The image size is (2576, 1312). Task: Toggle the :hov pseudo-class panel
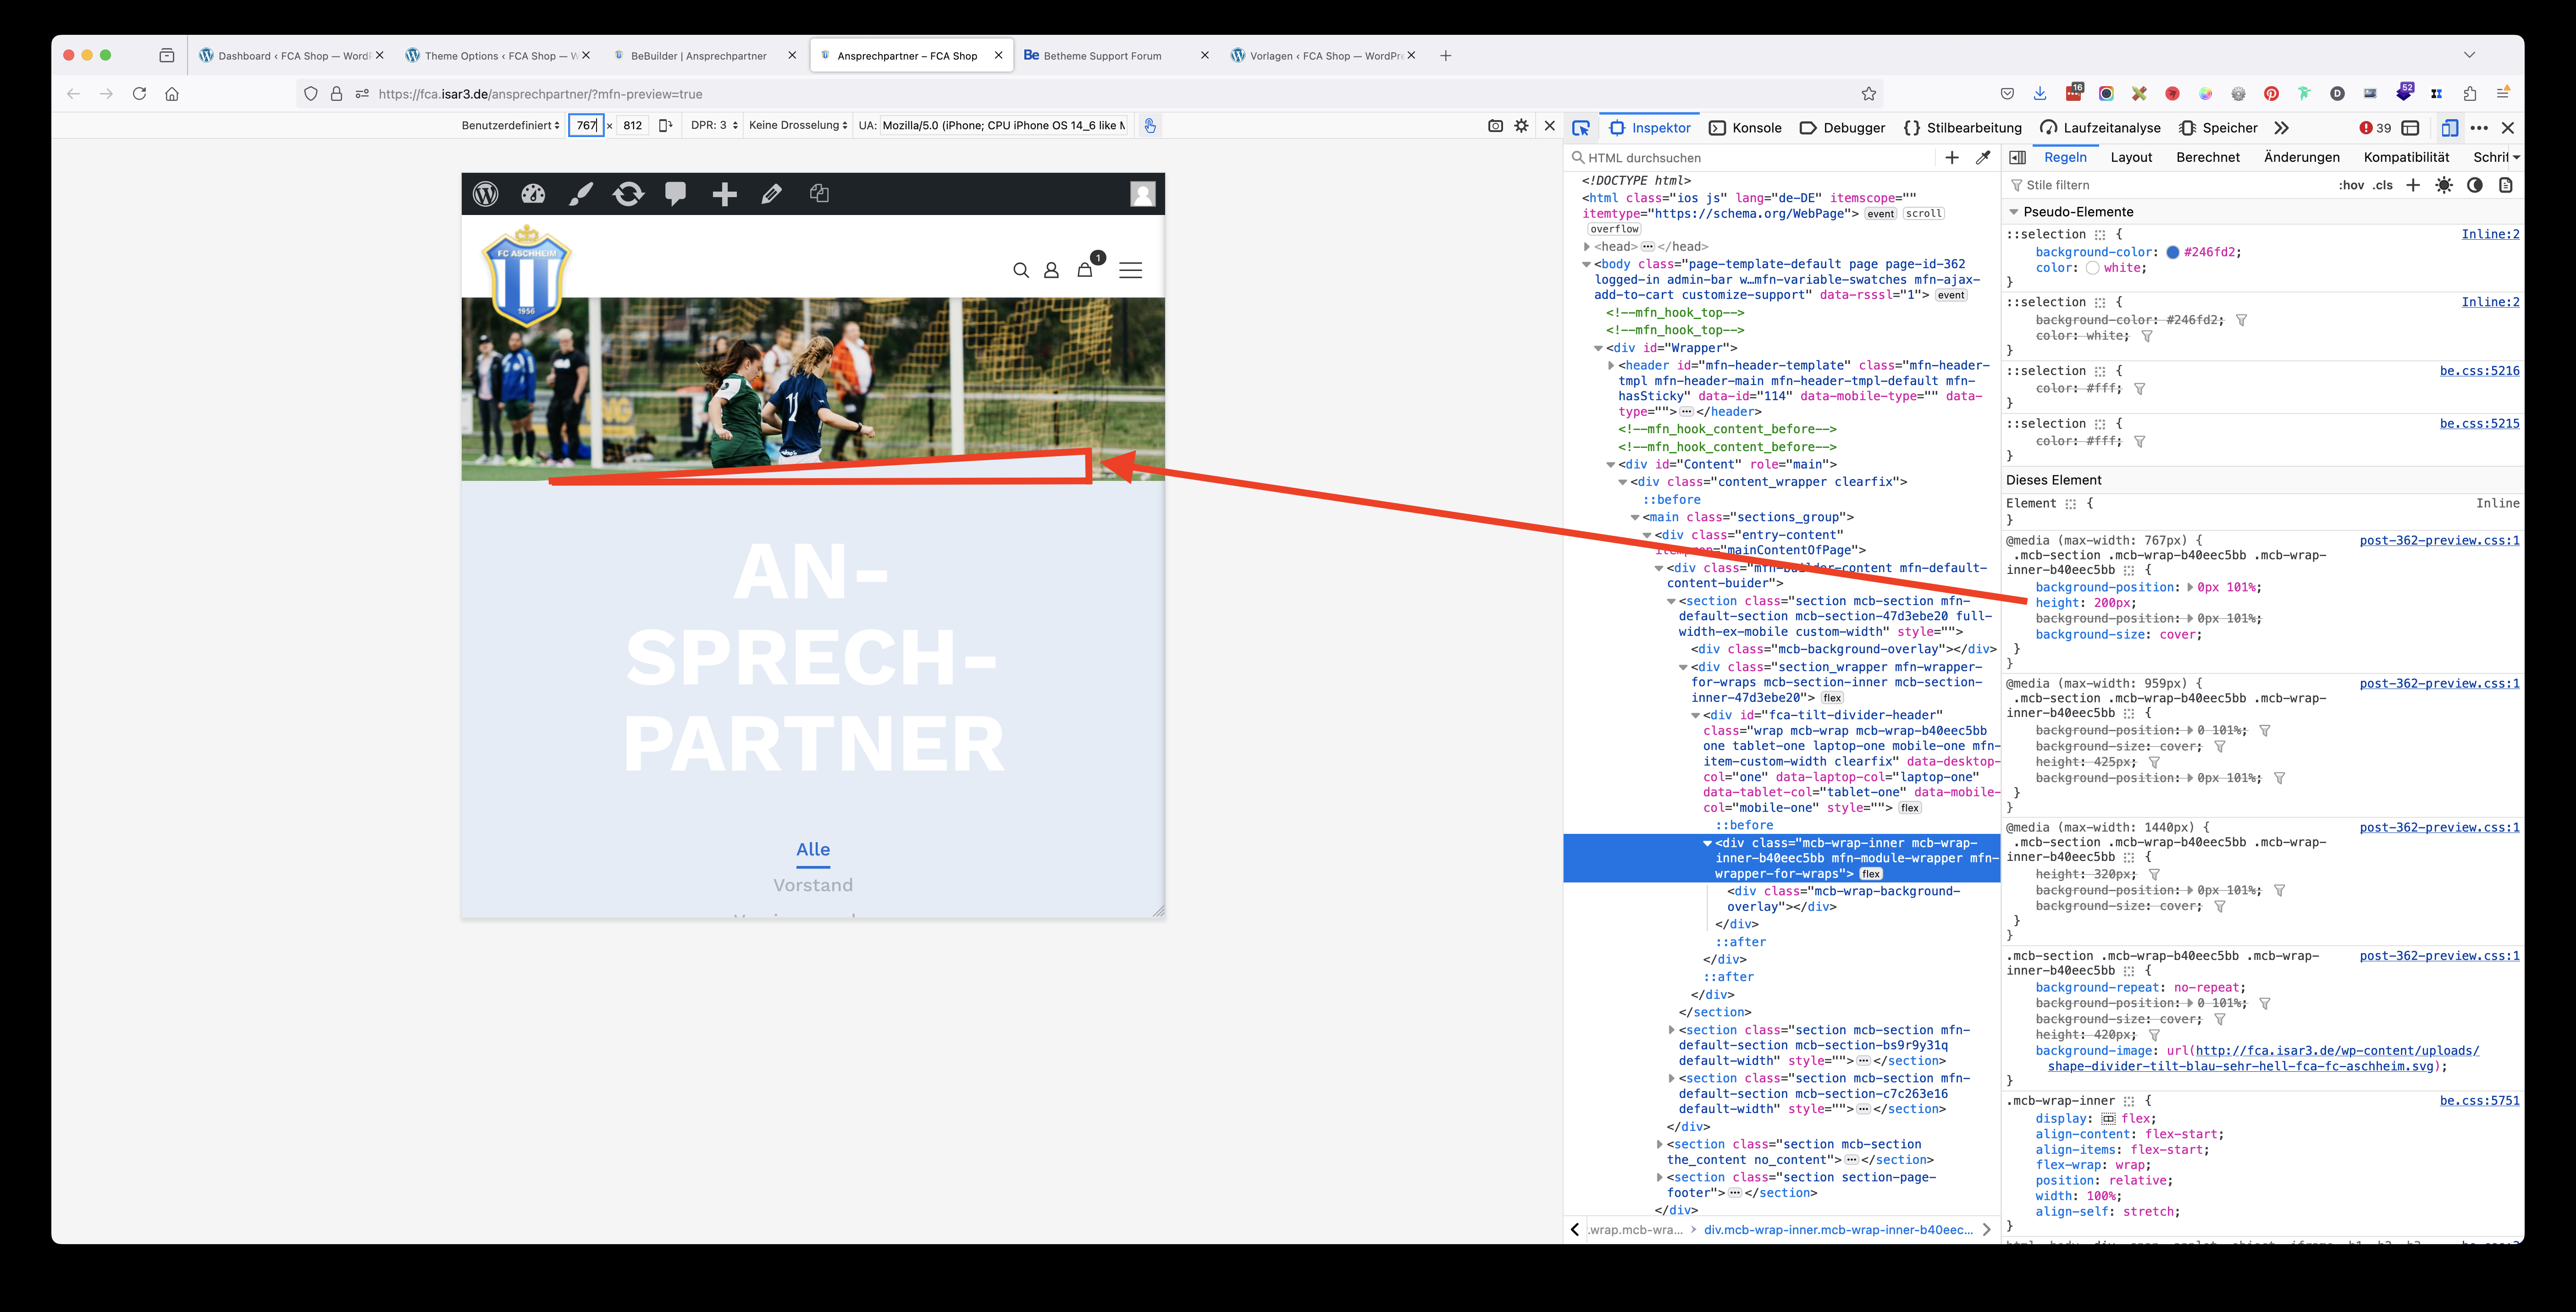[x=2351, y=185]
